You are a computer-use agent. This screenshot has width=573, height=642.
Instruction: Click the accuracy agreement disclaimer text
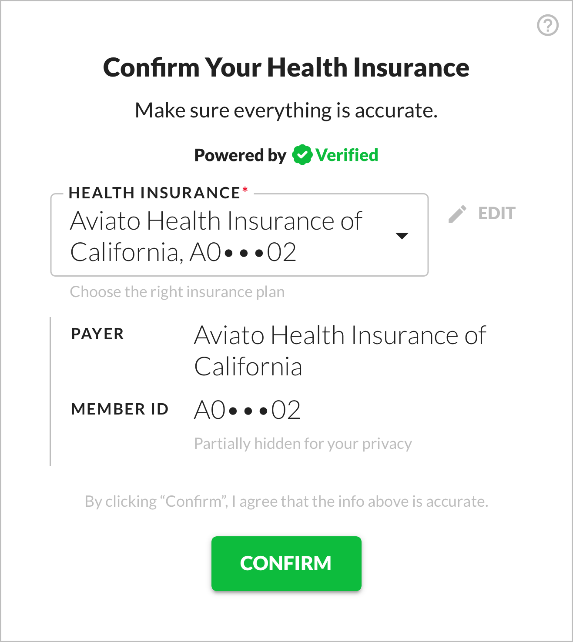click(286, 502)
